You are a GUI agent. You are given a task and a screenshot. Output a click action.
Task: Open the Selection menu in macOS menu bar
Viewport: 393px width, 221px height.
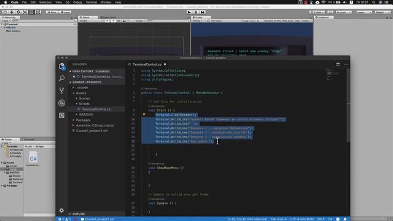click(x=45, y=2)
